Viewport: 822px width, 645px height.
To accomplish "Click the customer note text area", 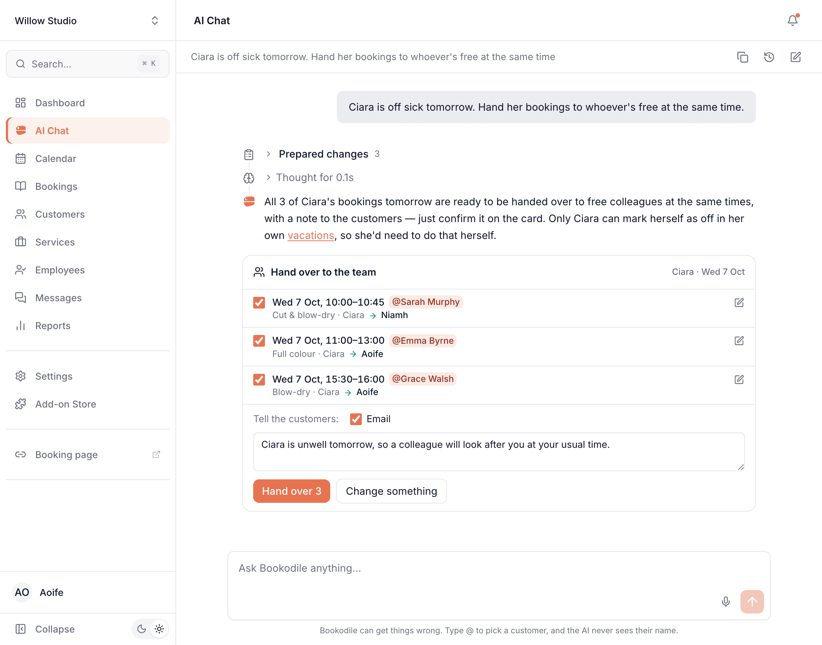I will pyautogui.click(x=499, y=451).
